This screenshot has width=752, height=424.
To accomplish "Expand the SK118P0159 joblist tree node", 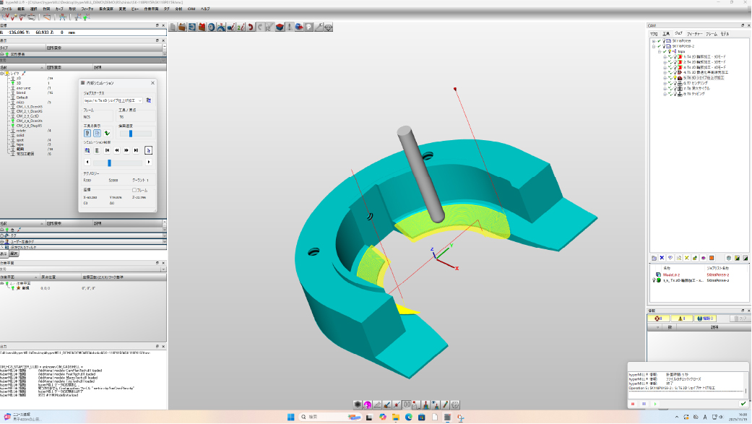I will [653, 41].
